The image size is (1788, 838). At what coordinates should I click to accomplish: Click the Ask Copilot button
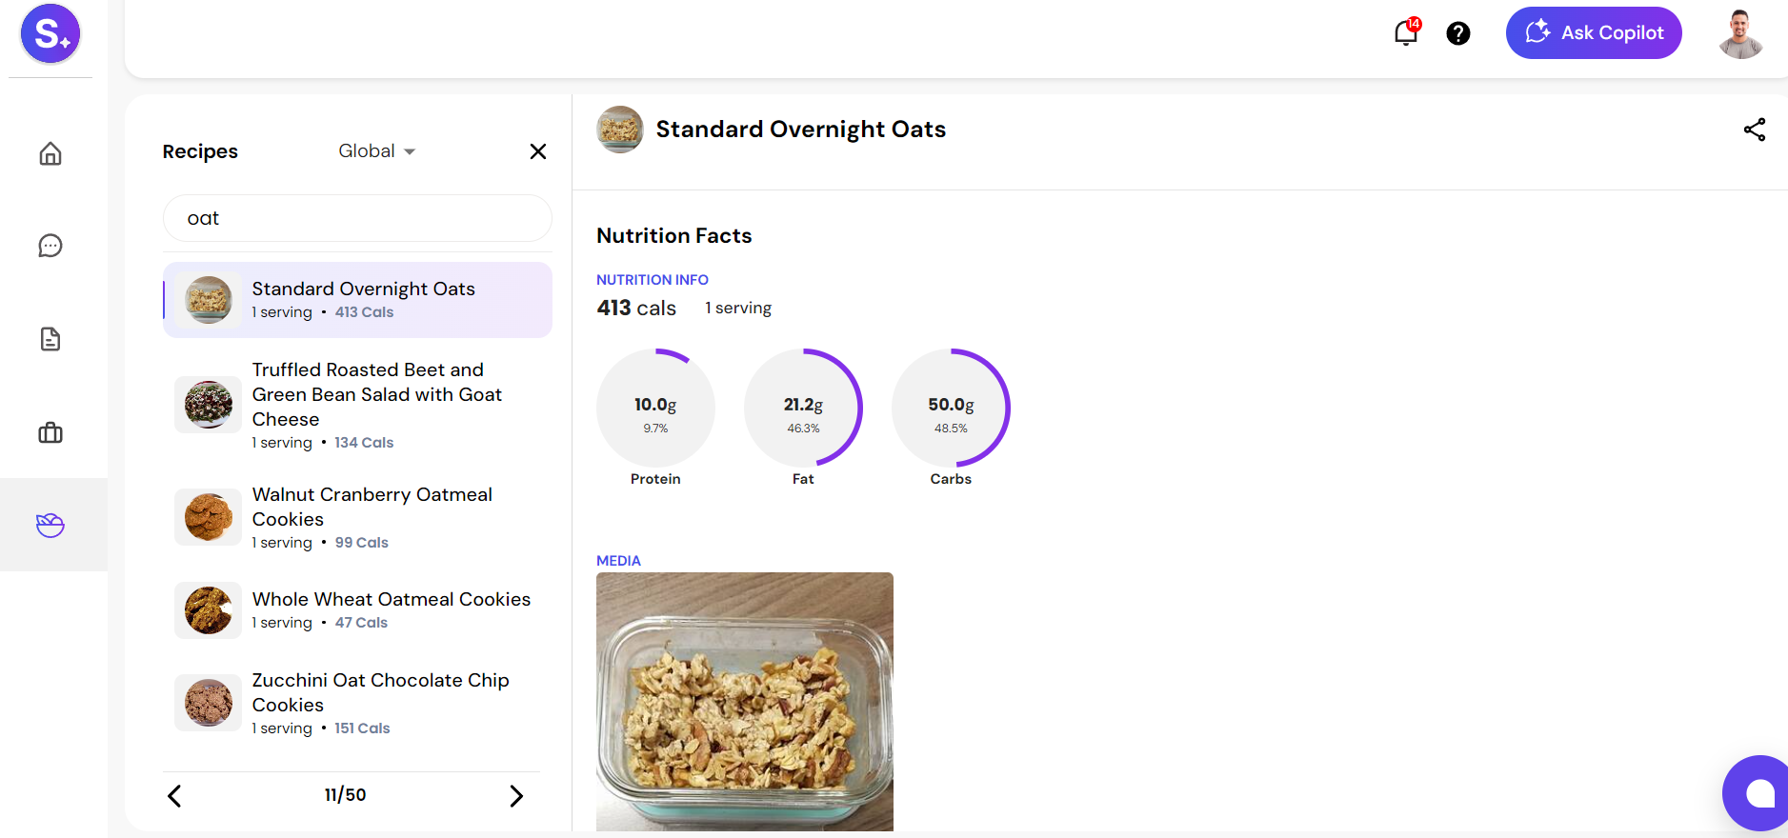1594,32
